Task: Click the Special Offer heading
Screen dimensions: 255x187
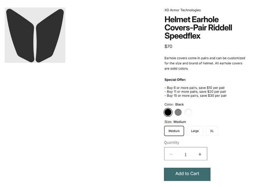Action: 175,80
